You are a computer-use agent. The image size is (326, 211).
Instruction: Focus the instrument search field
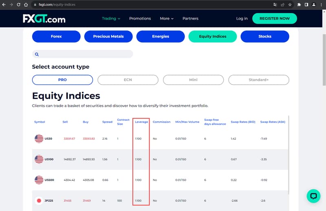[86, 54]
